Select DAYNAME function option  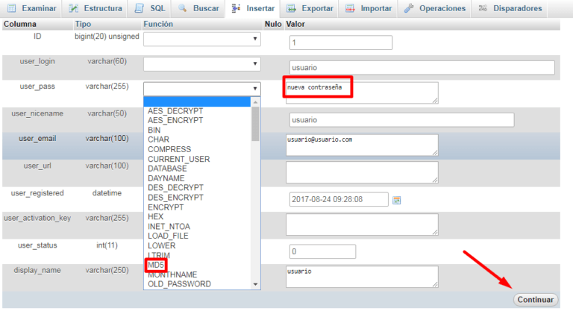(x=166, y=178)
